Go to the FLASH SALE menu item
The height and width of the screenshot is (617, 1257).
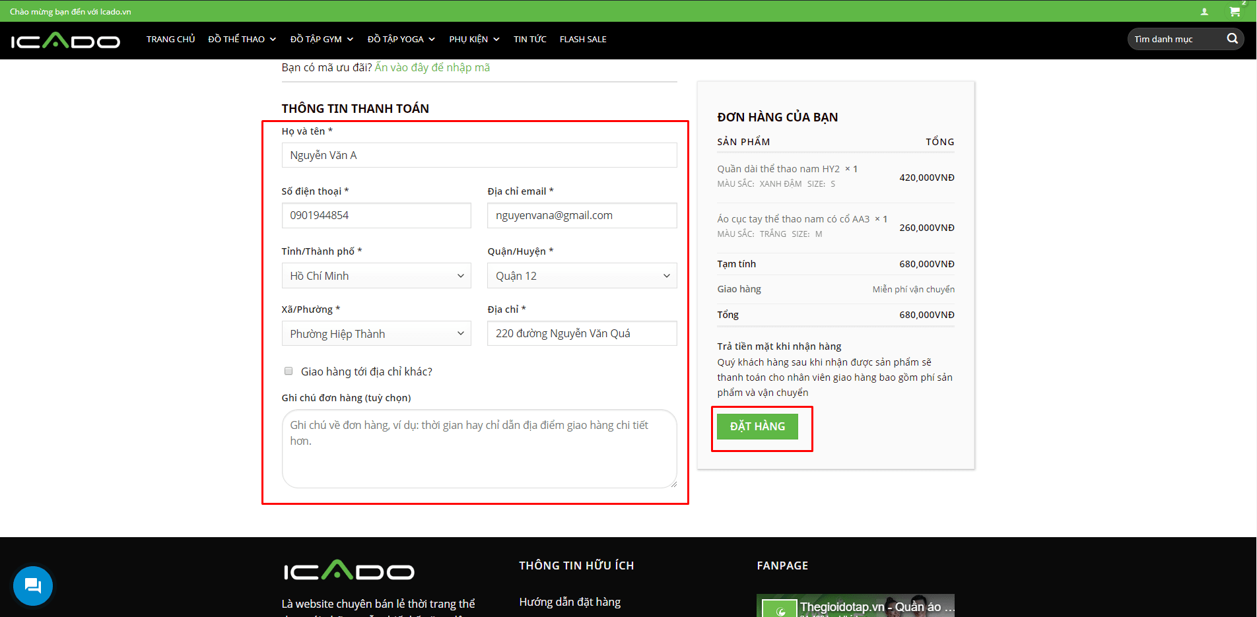583,40
